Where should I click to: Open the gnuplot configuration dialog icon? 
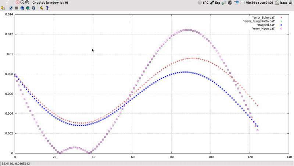(42, 7)
